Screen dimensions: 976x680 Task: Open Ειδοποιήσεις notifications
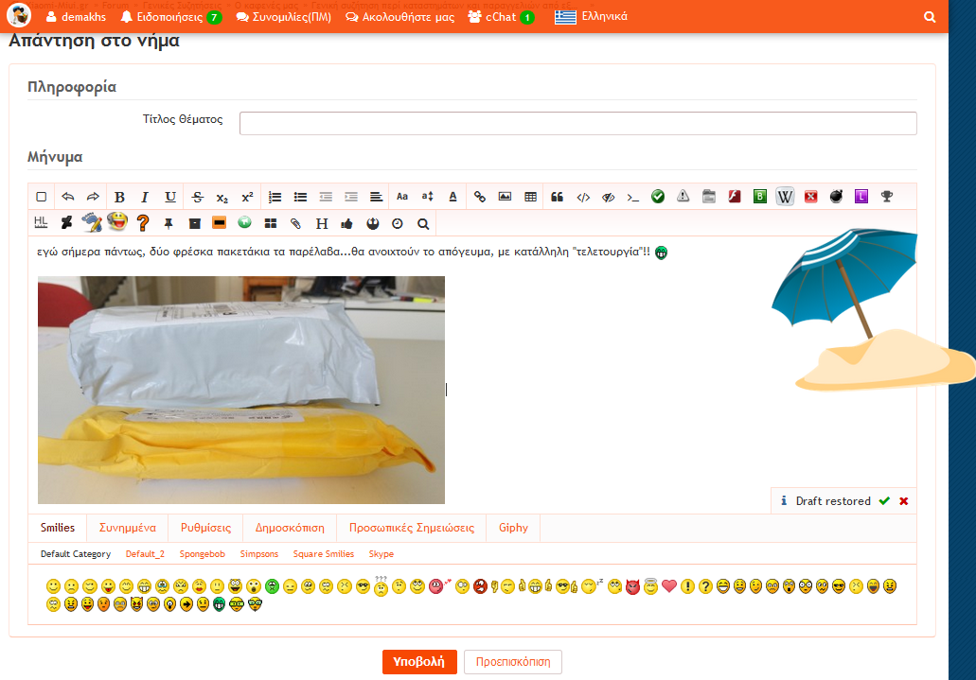click(170, 17)
